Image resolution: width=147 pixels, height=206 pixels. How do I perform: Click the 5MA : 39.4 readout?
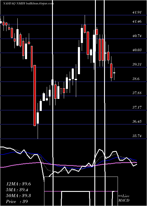[x=17, y=190]
